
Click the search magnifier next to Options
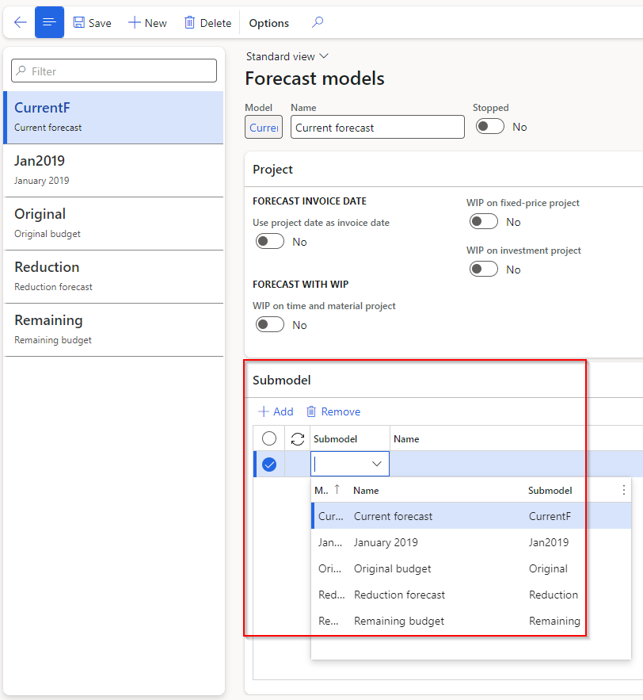pyautogui.click(x=317, y=22)
